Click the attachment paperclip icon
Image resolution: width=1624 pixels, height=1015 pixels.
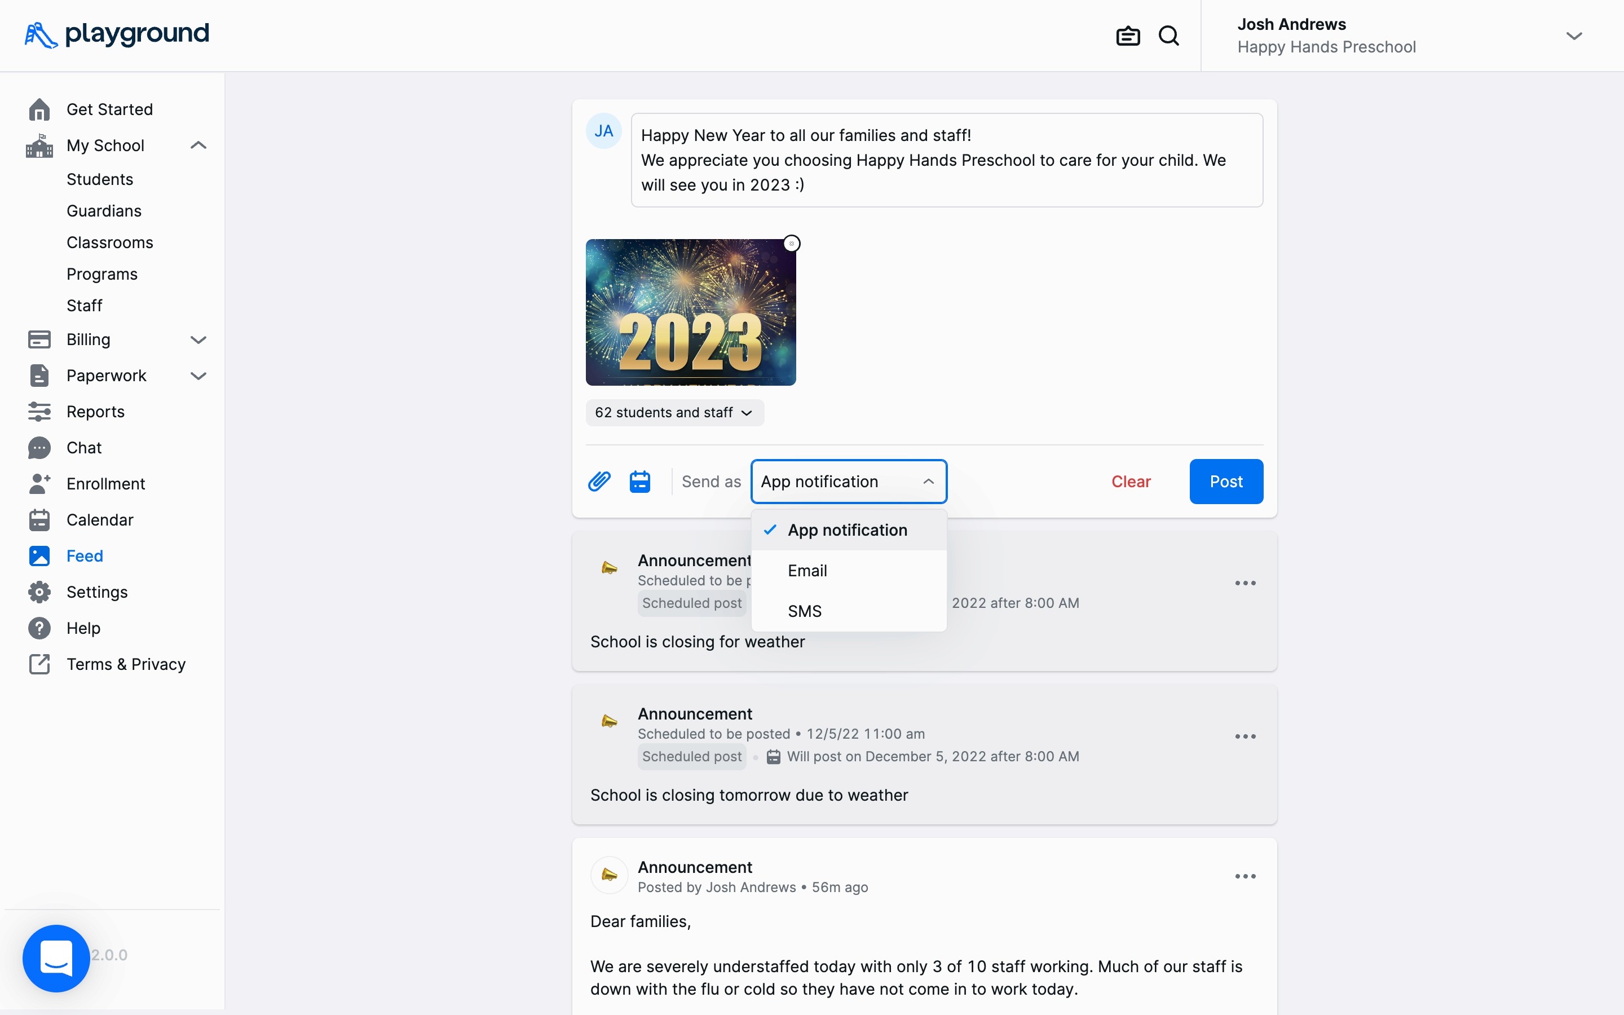[x=599, y=482]
